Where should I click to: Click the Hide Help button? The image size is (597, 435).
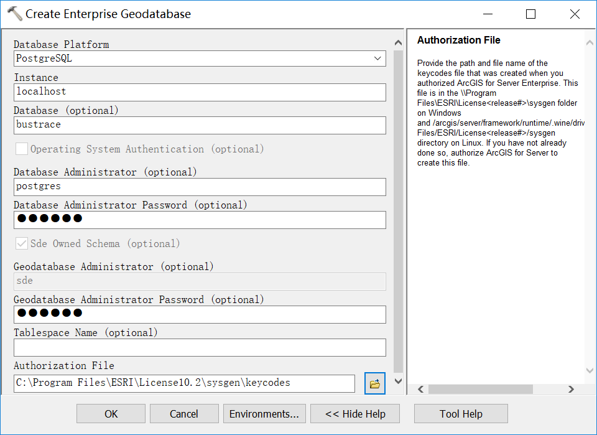tap(355, 414)
